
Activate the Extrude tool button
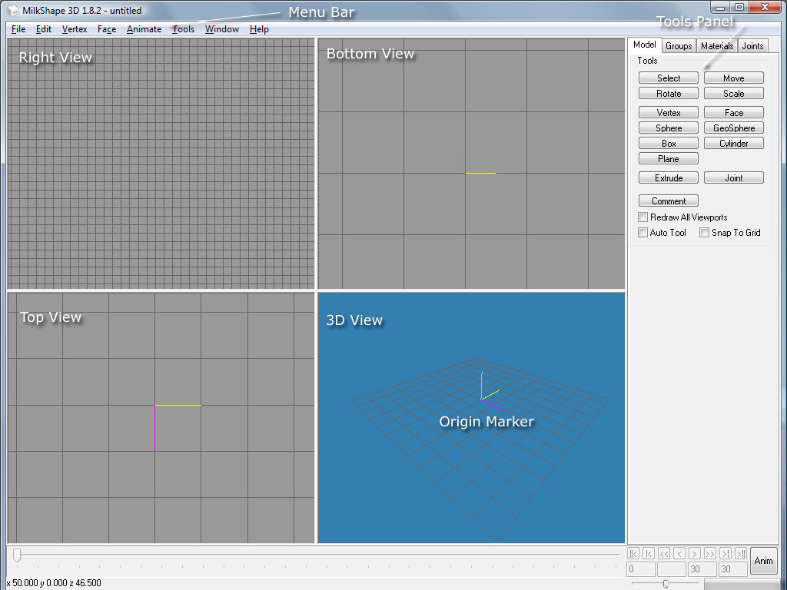669,177
